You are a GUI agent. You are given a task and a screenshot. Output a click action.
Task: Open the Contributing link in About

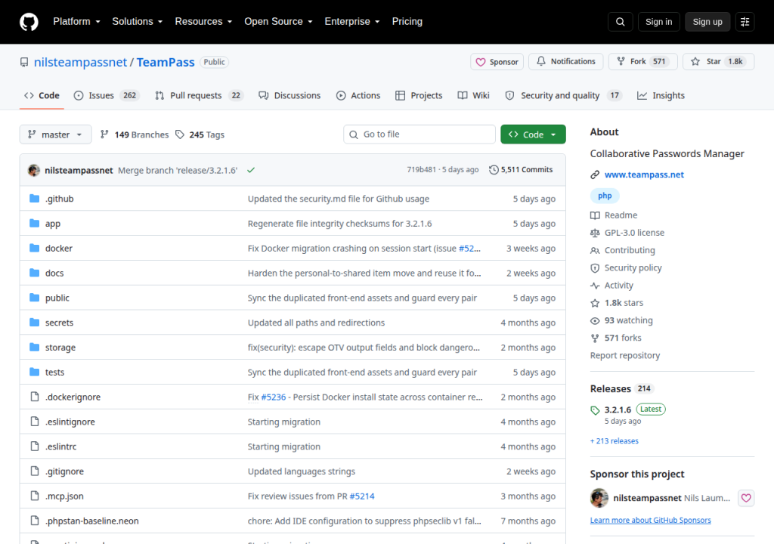click(x=630, y=250)
